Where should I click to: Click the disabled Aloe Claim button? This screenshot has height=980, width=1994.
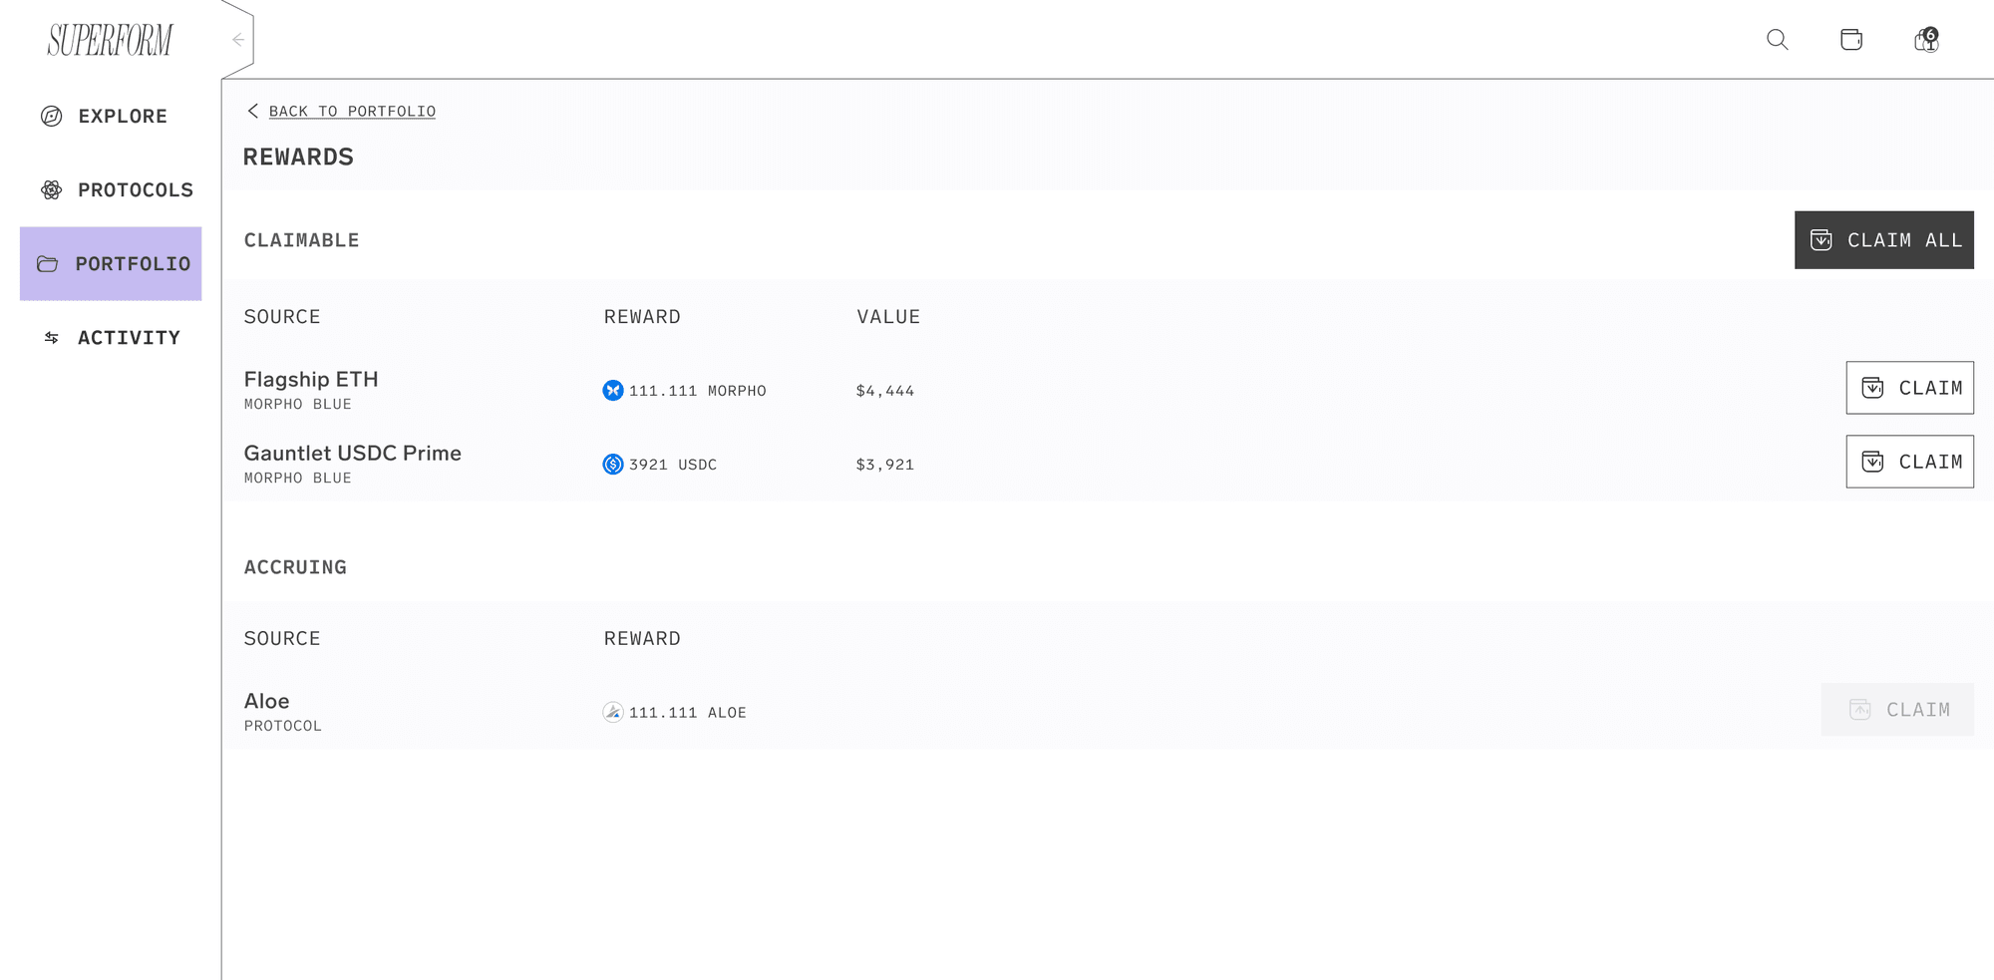tap(1897, 710)
